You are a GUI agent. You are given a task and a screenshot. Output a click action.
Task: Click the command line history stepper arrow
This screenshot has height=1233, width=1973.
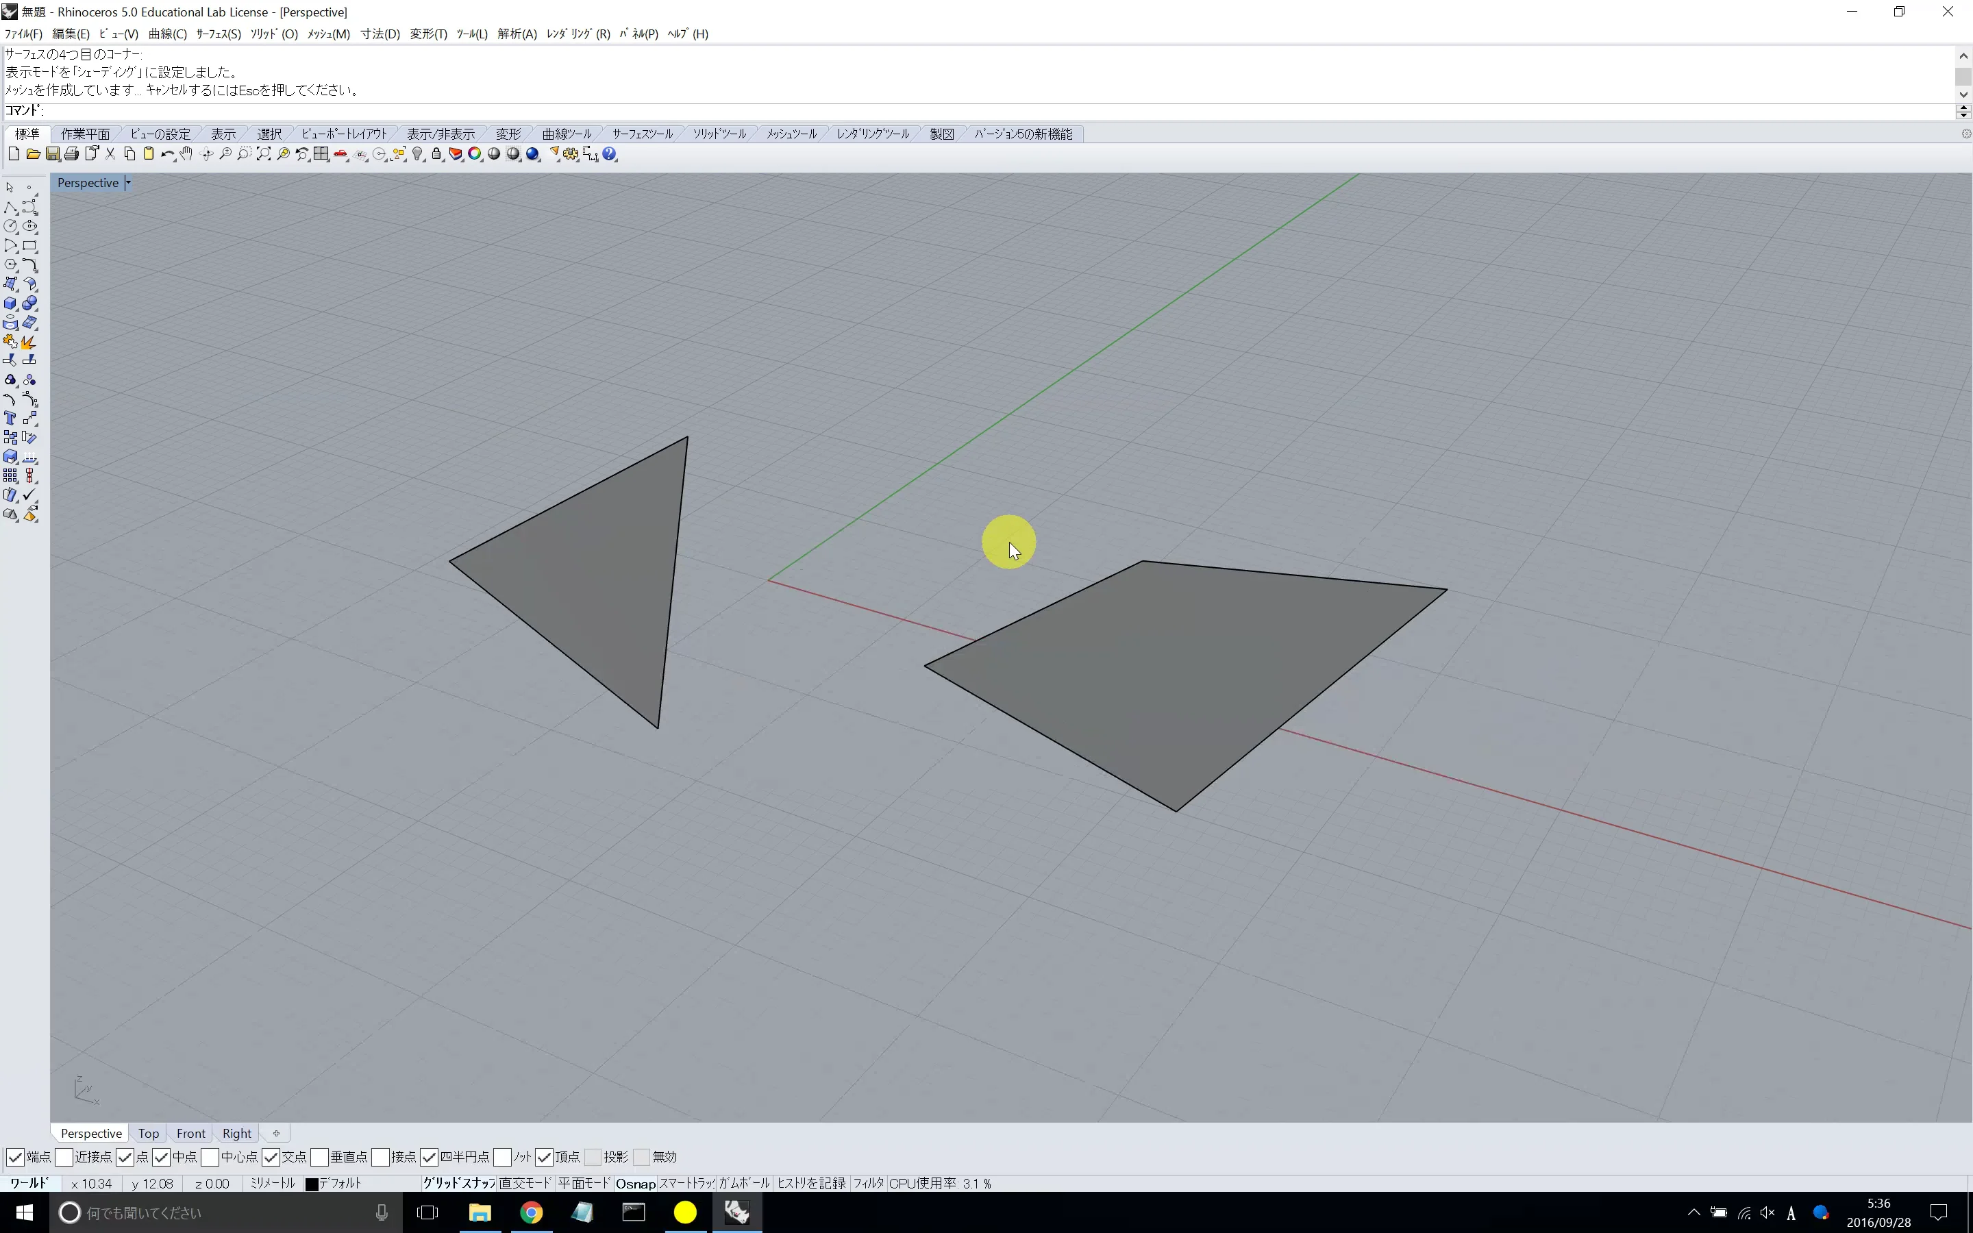[x=1963, y=111]
